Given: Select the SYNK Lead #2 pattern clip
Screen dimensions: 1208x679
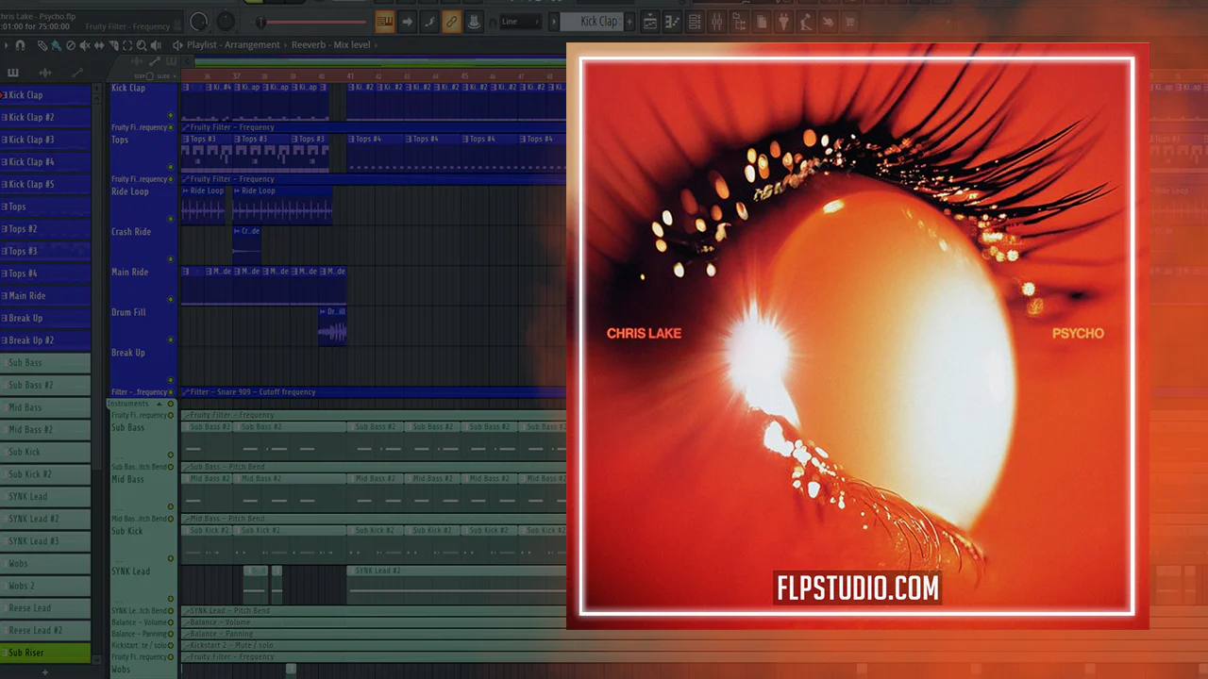Looking at the screenshot, I should click(457, 585).
